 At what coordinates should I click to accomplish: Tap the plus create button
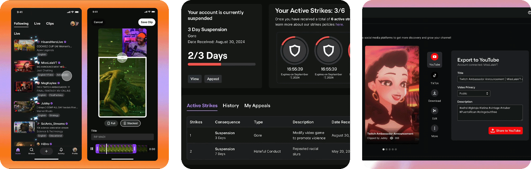tap(46, 151)
